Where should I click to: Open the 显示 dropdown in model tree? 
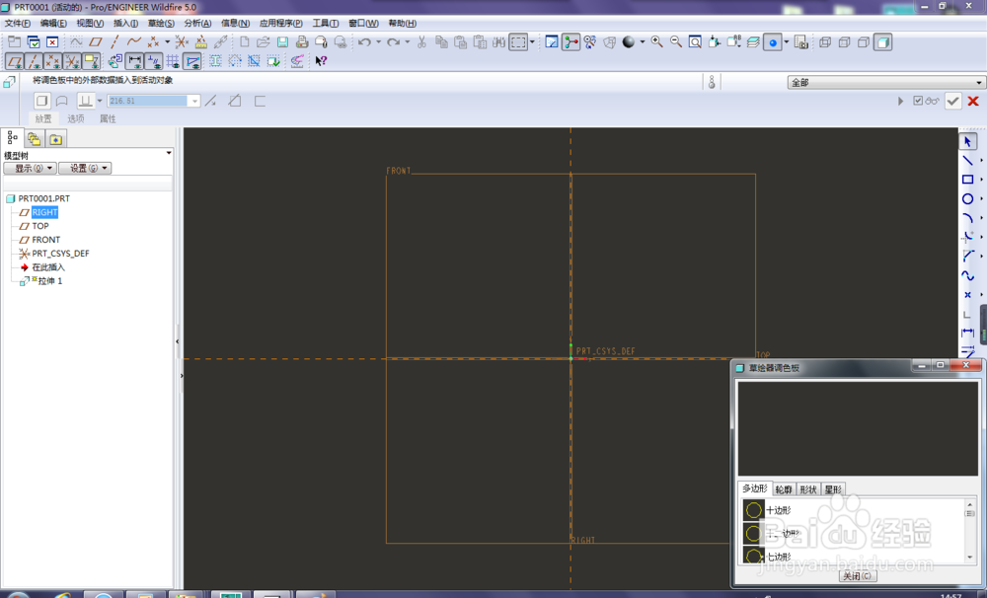point(31,168)
